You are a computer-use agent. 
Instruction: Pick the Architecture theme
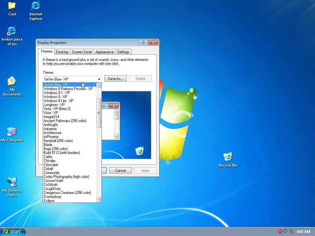coord(70,133)
